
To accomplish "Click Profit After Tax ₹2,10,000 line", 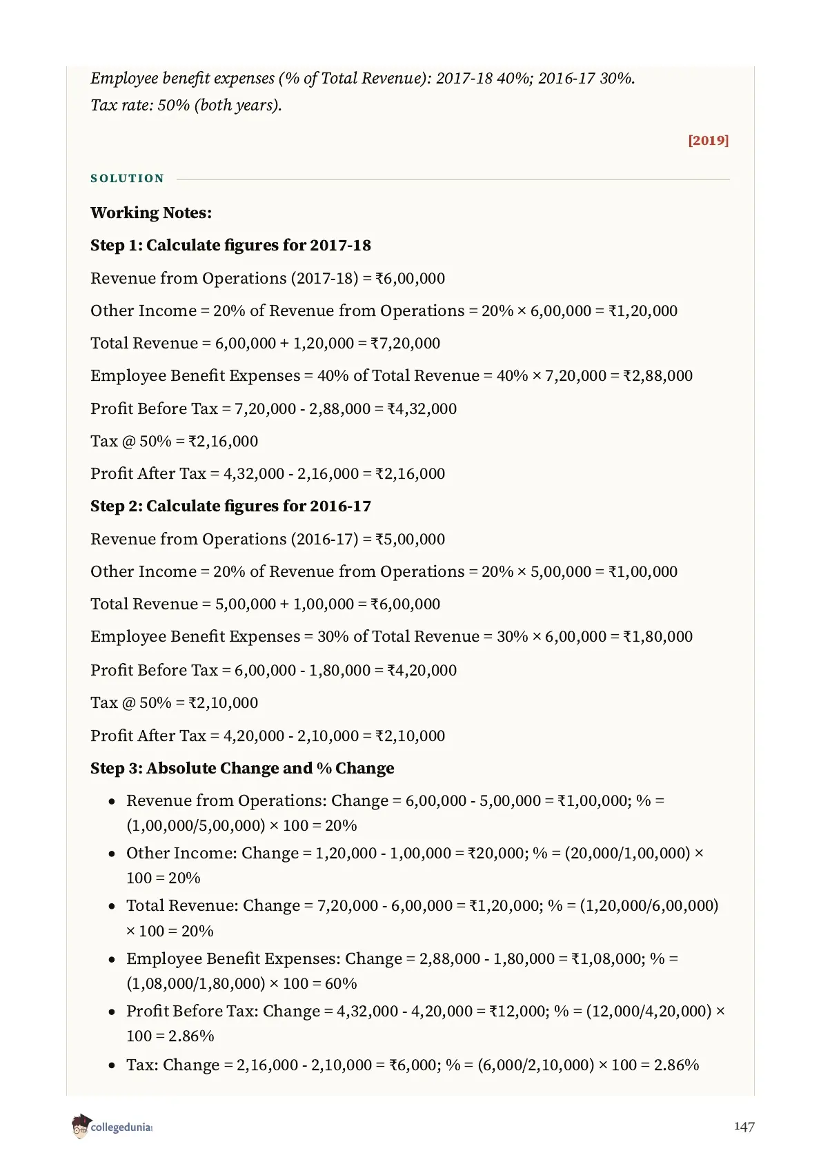I will [x=268, y=736].
